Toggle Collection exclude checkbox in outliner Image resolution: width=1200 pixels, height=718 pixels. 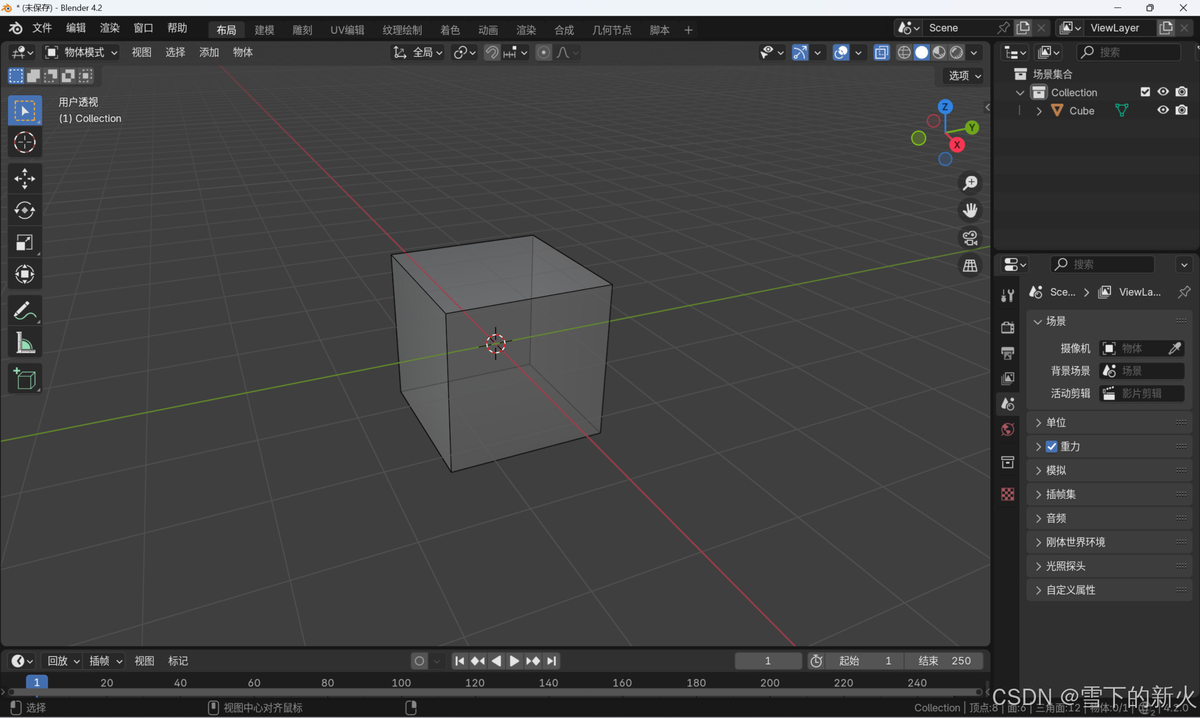[x=1145, y=92]
